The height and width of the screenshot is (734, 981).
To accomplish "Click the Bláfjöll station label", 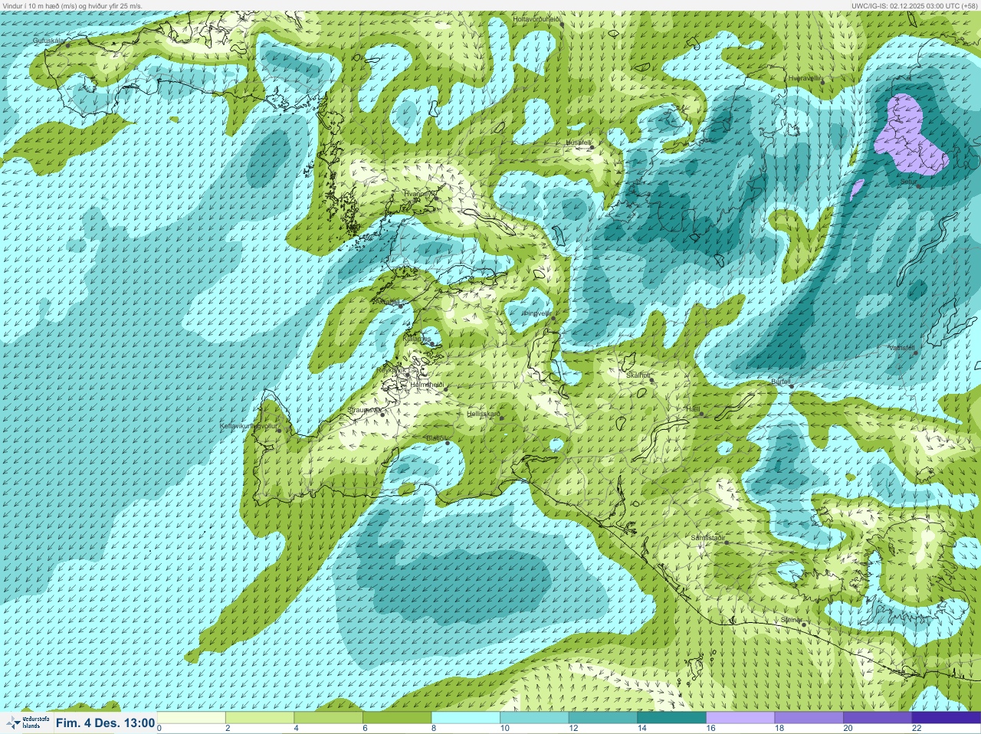I will (x=435, y=438).
